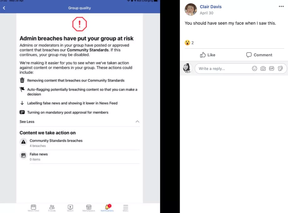Click 'Admin breaches have put your group at risk'
This screenshot has height=213, width=288.
(77, 38)
